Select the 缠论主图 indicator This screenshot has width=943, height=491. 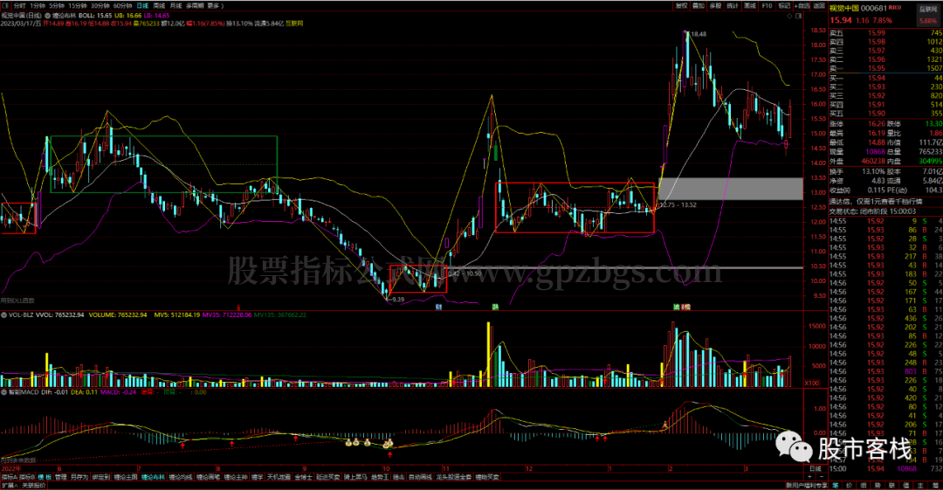(126, 477)
